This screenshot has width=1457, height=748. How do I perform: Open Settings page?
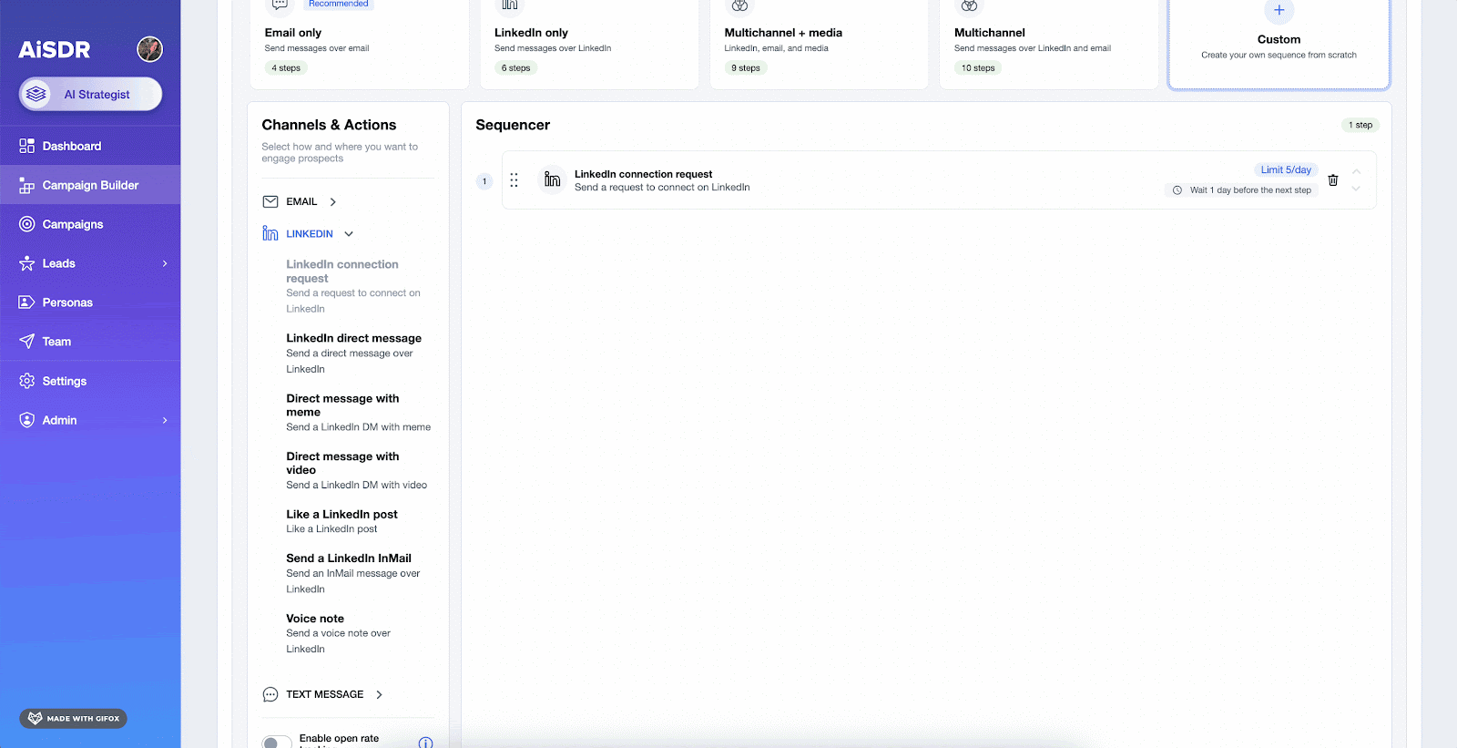click(x=90, y=381)
